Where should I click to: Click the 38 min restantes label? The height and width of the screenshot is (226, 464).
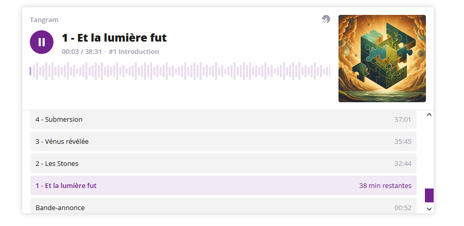coord(385,185)
